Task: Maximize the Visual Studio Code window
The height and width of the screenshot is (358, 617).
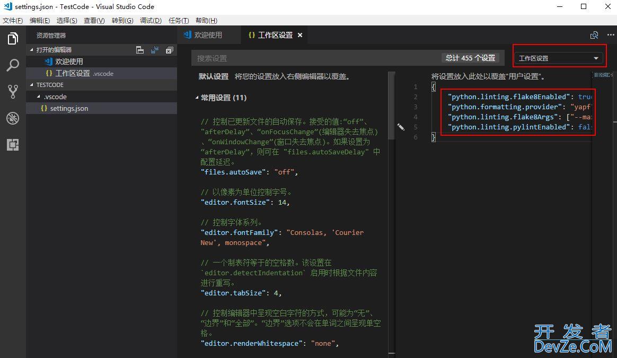Action: pos(584,6)
